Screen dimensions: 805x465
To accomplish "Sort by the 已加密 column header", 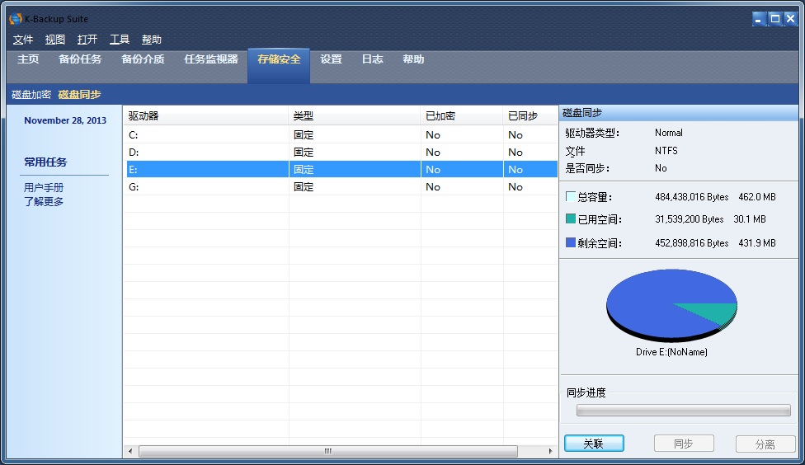I will click(x=462, y=116).
